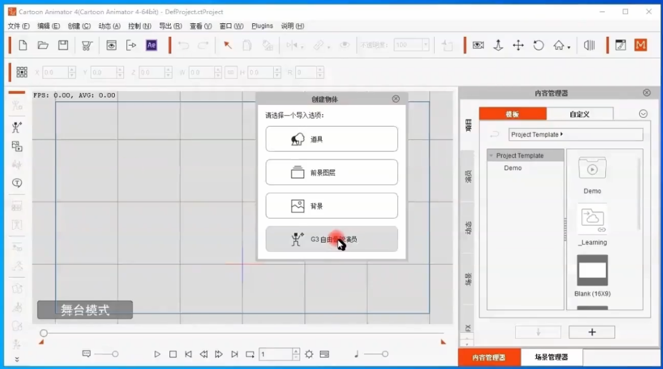Select the pick tool arrow
The image size is (663, 369).
(x=228, y=45)
